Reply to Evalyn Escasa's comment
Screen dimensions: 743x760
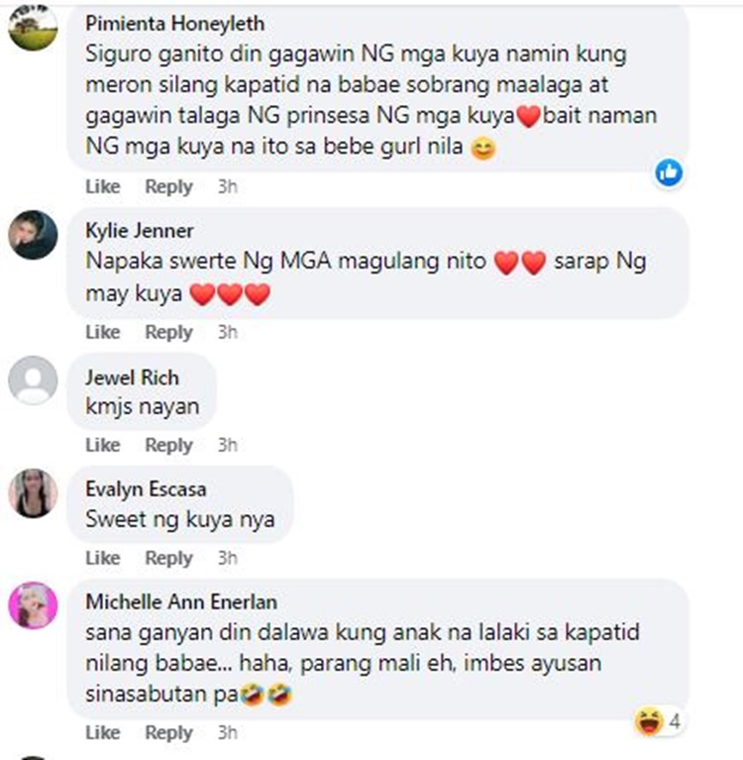tap(168, 558)
